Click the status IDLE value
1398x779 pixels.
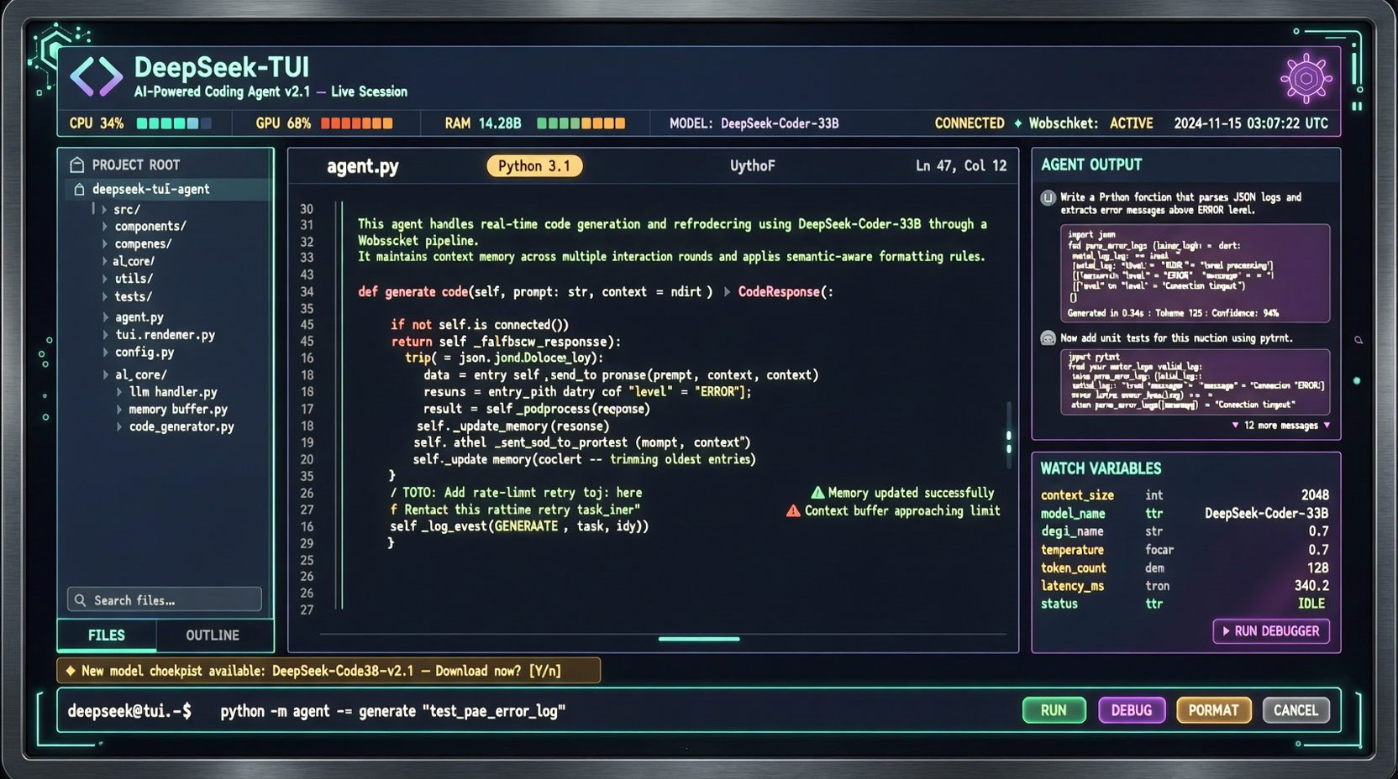pos(1311,604)
